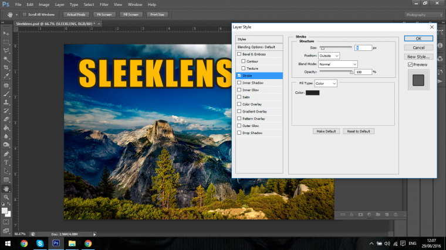Open the Image menu
The image size is (446, 250).
click(44, 5)
